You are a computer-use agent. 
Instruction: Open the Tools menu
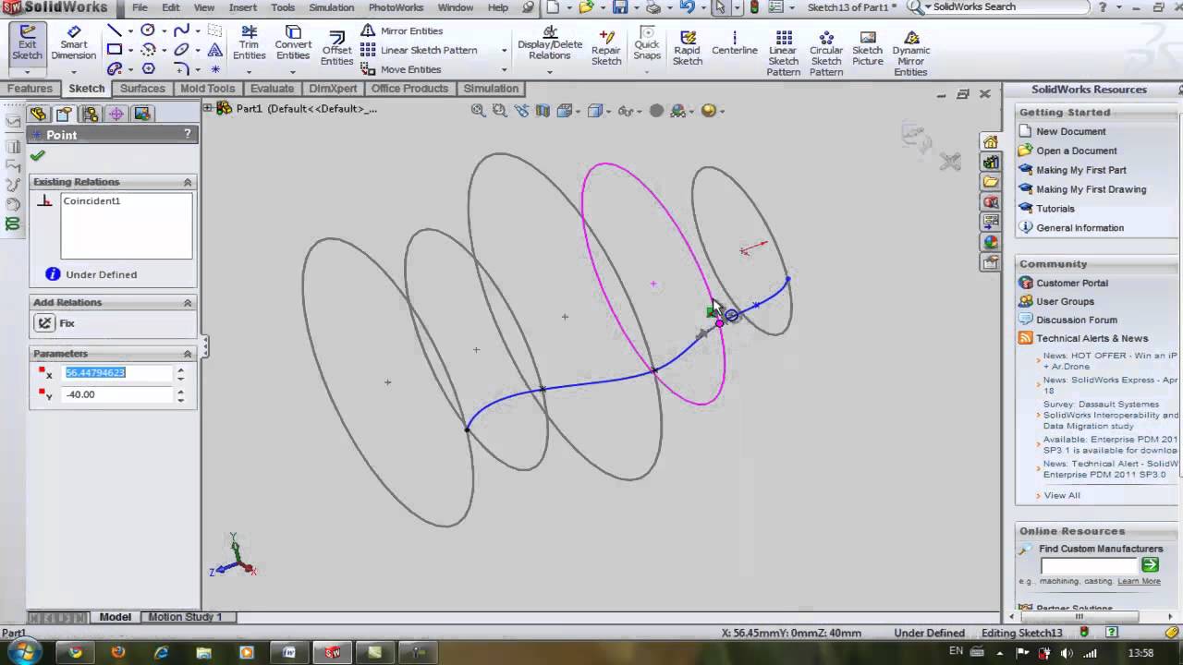[282, 7]
